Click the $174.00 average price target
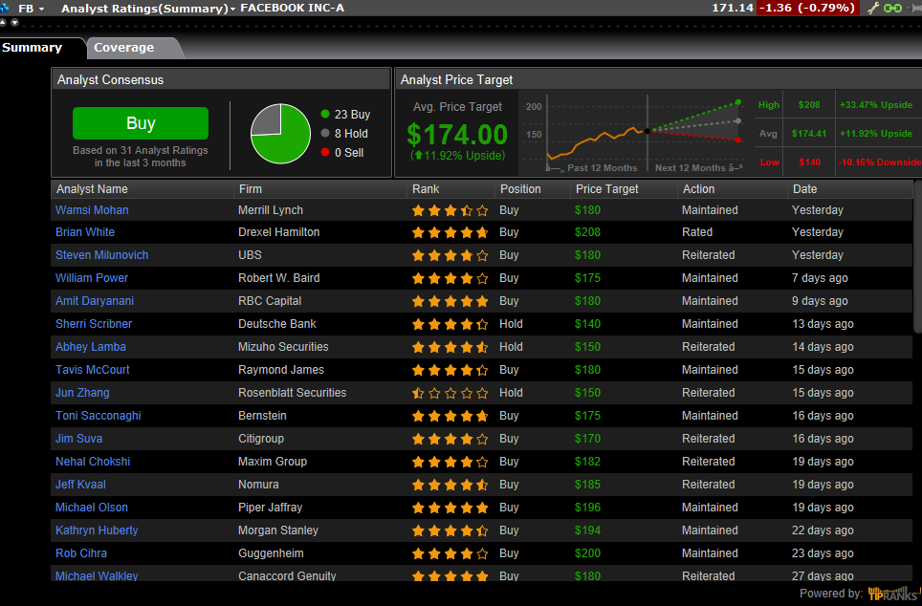This screenshot has height=606, width=922. pos(457,135)
